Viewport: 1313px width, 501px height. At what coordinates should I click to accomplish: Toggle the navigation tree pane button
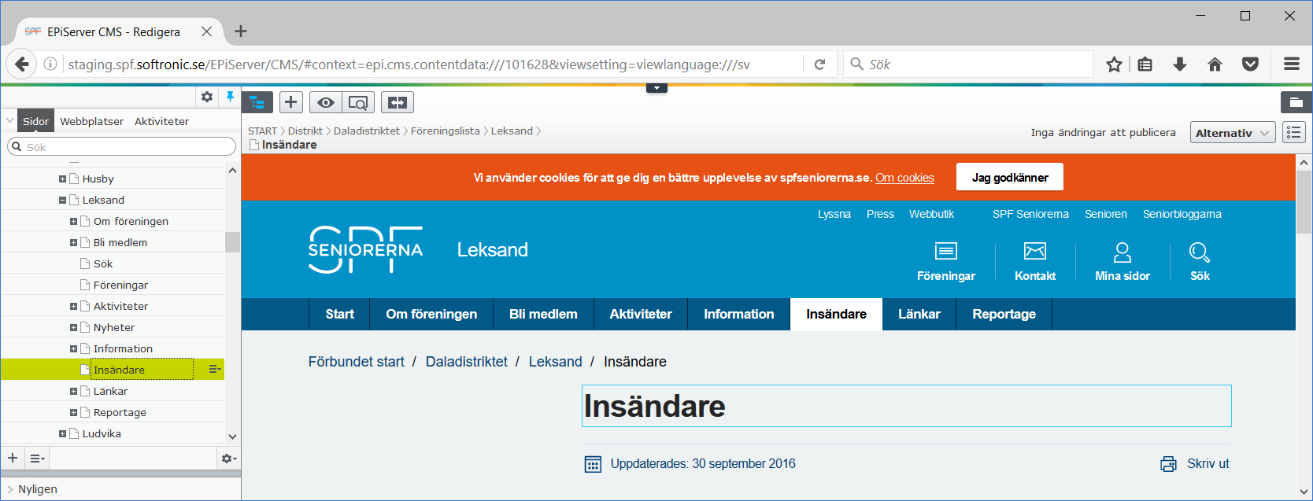[257, 102]
